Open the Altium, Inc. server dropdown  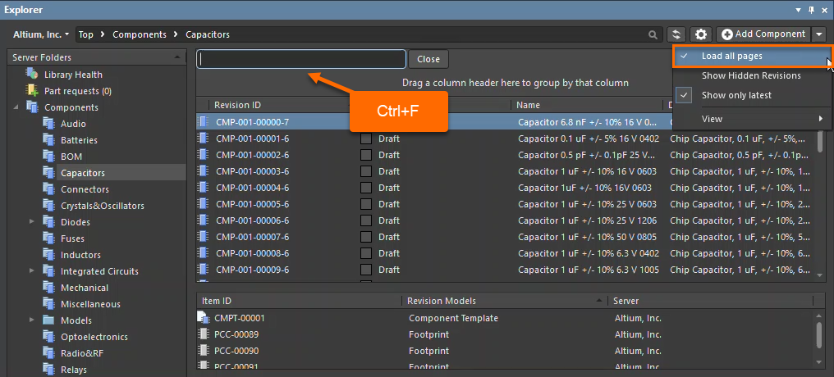point(41,34)
